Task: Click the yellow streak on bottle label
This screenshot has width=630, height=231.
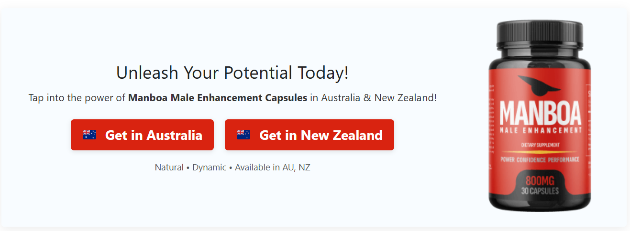Action: (x=541, y=152)
